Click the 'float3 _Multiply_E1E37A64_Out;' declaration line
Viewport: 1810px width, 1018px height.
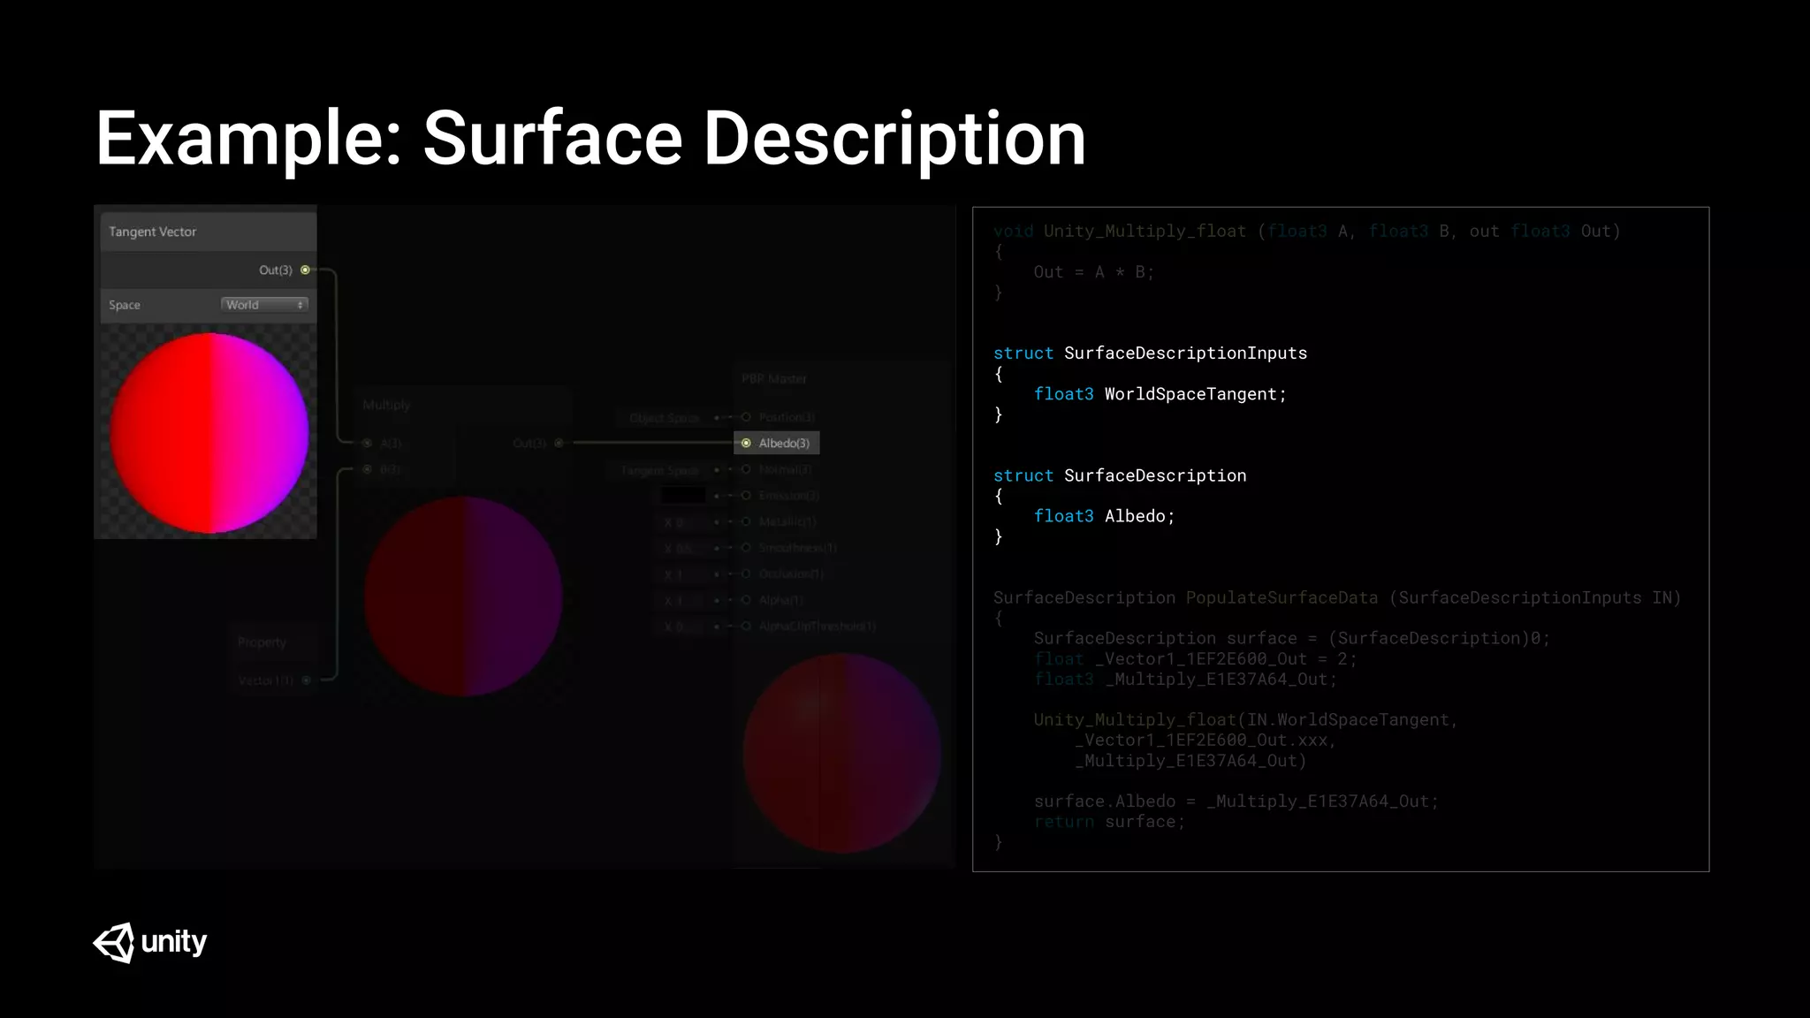click(1185, 680)
